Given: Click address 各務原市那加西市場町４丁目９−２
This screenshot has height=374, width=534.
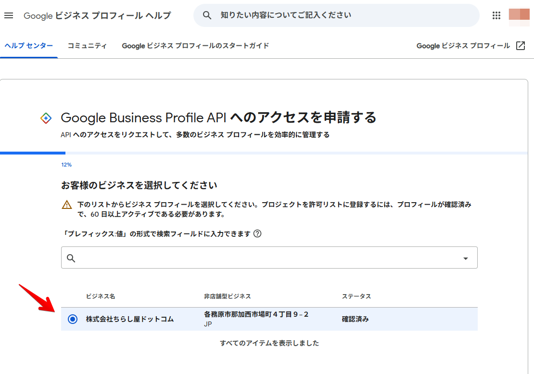Looking at the screenshot, I should coord(256,314).
